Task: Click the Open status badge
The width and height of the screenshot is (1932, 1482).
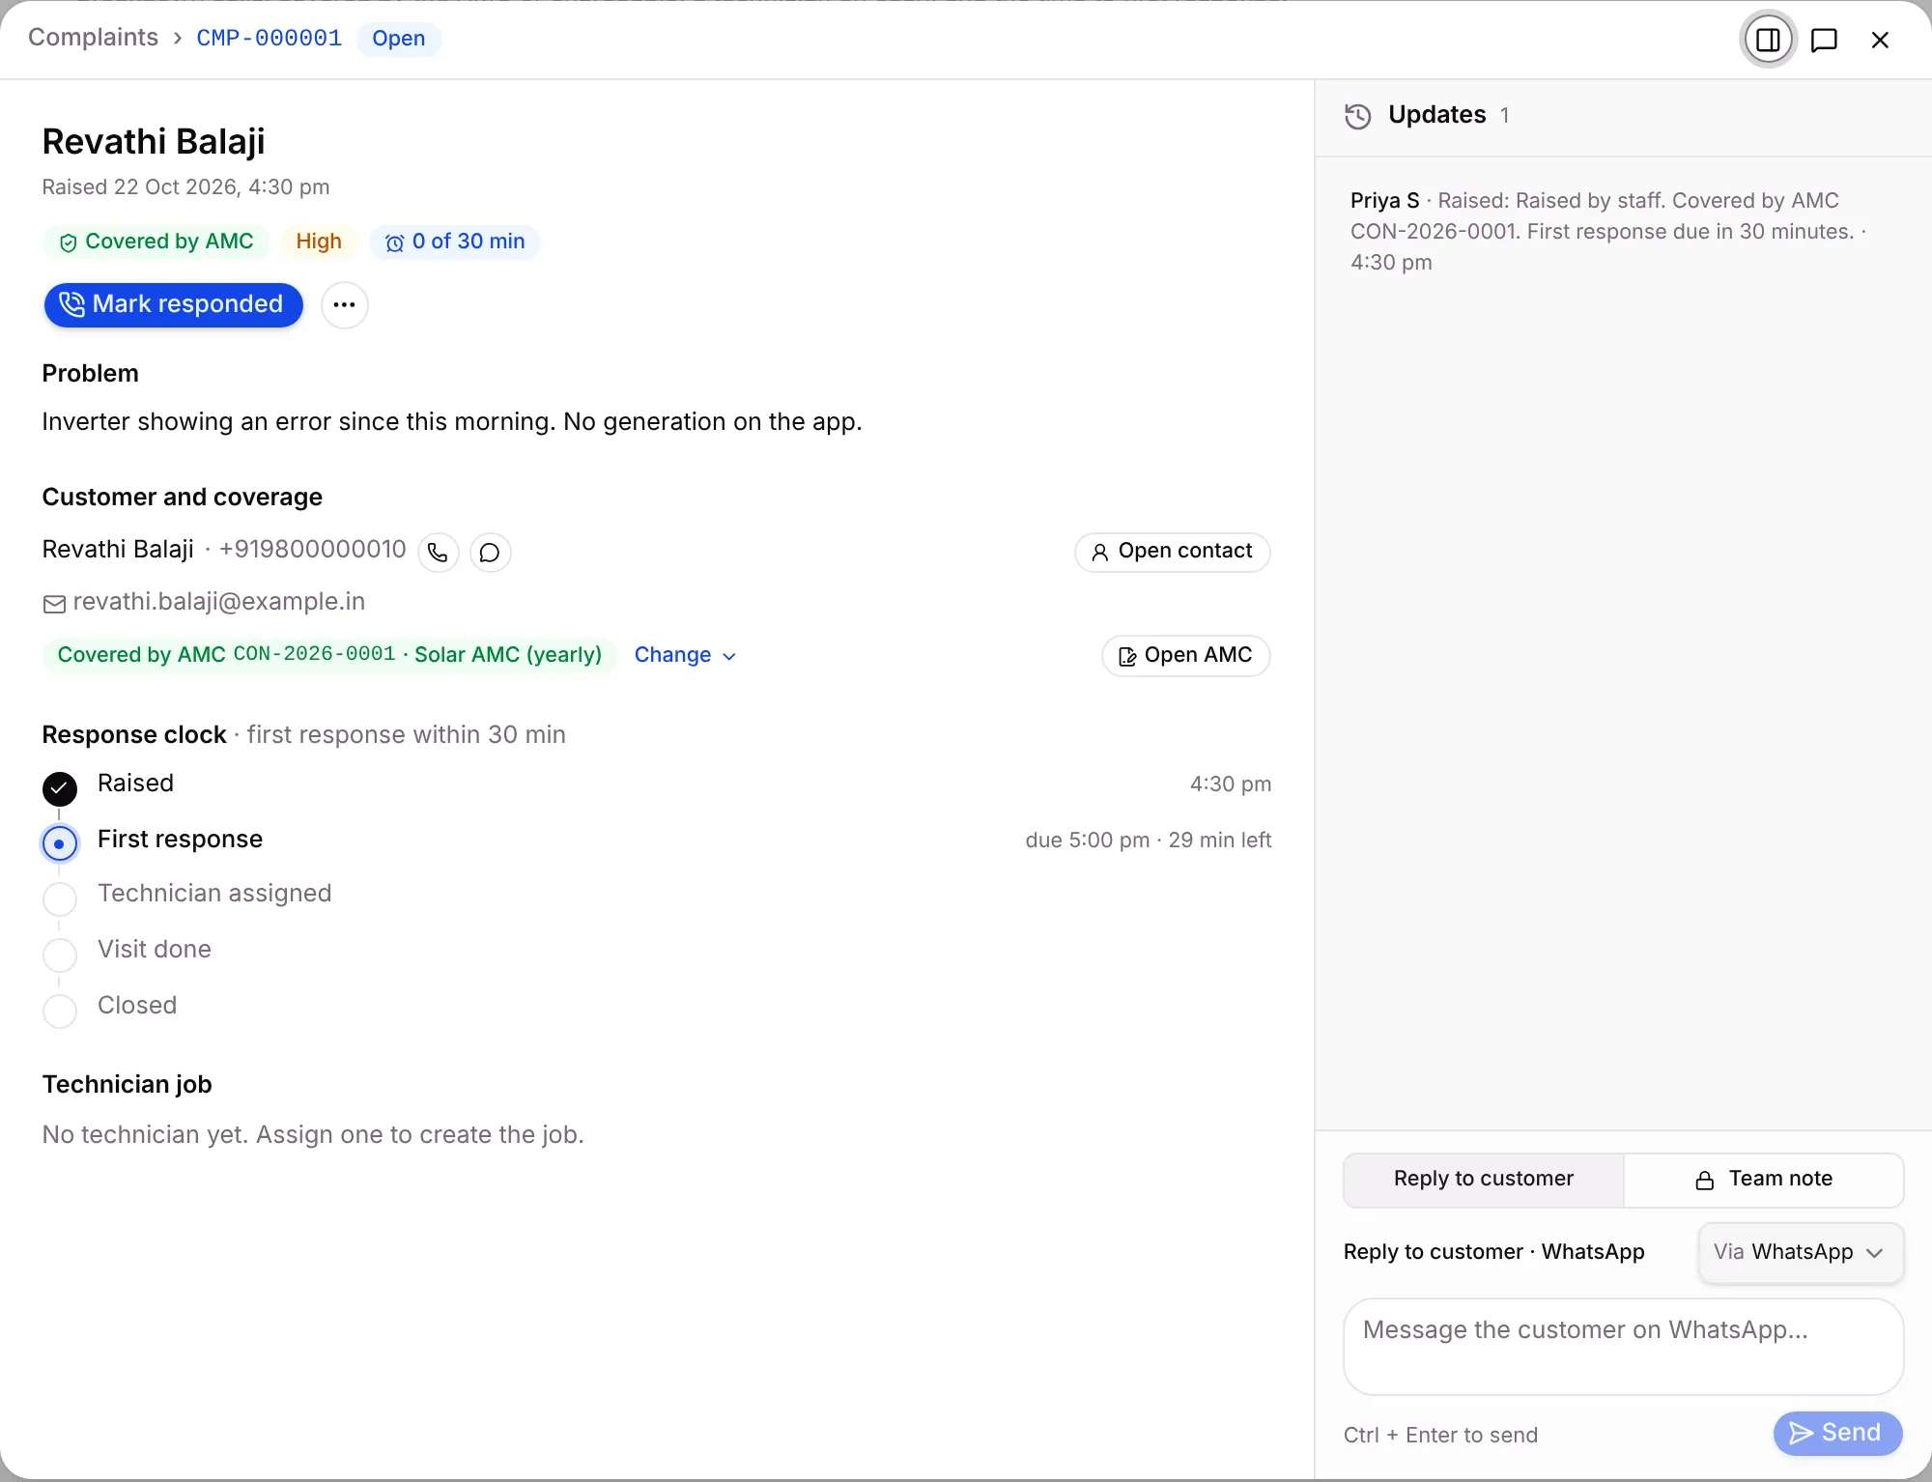Action: [399, 39]
